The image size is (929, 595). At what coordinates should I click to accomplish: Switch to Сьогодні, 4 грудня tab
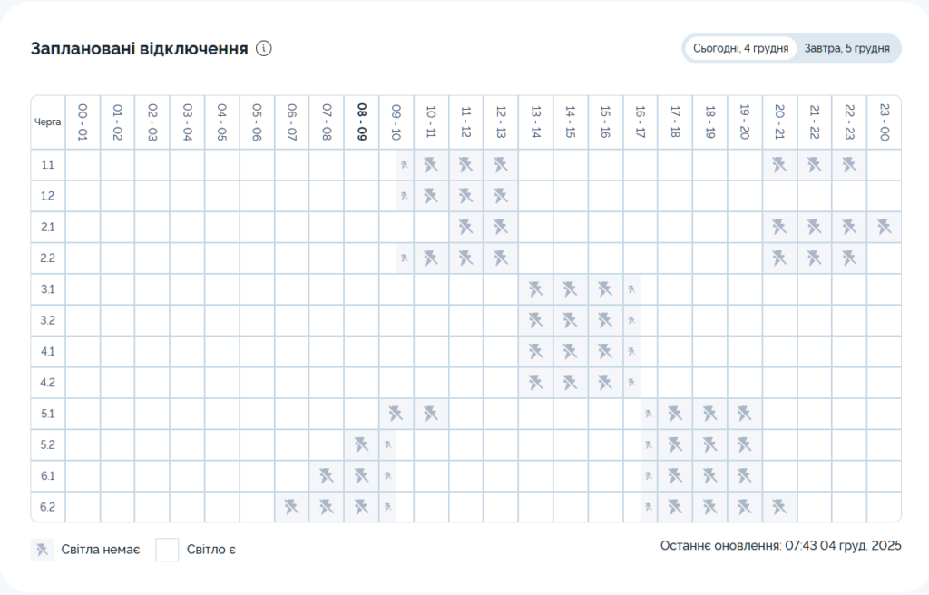740,48
